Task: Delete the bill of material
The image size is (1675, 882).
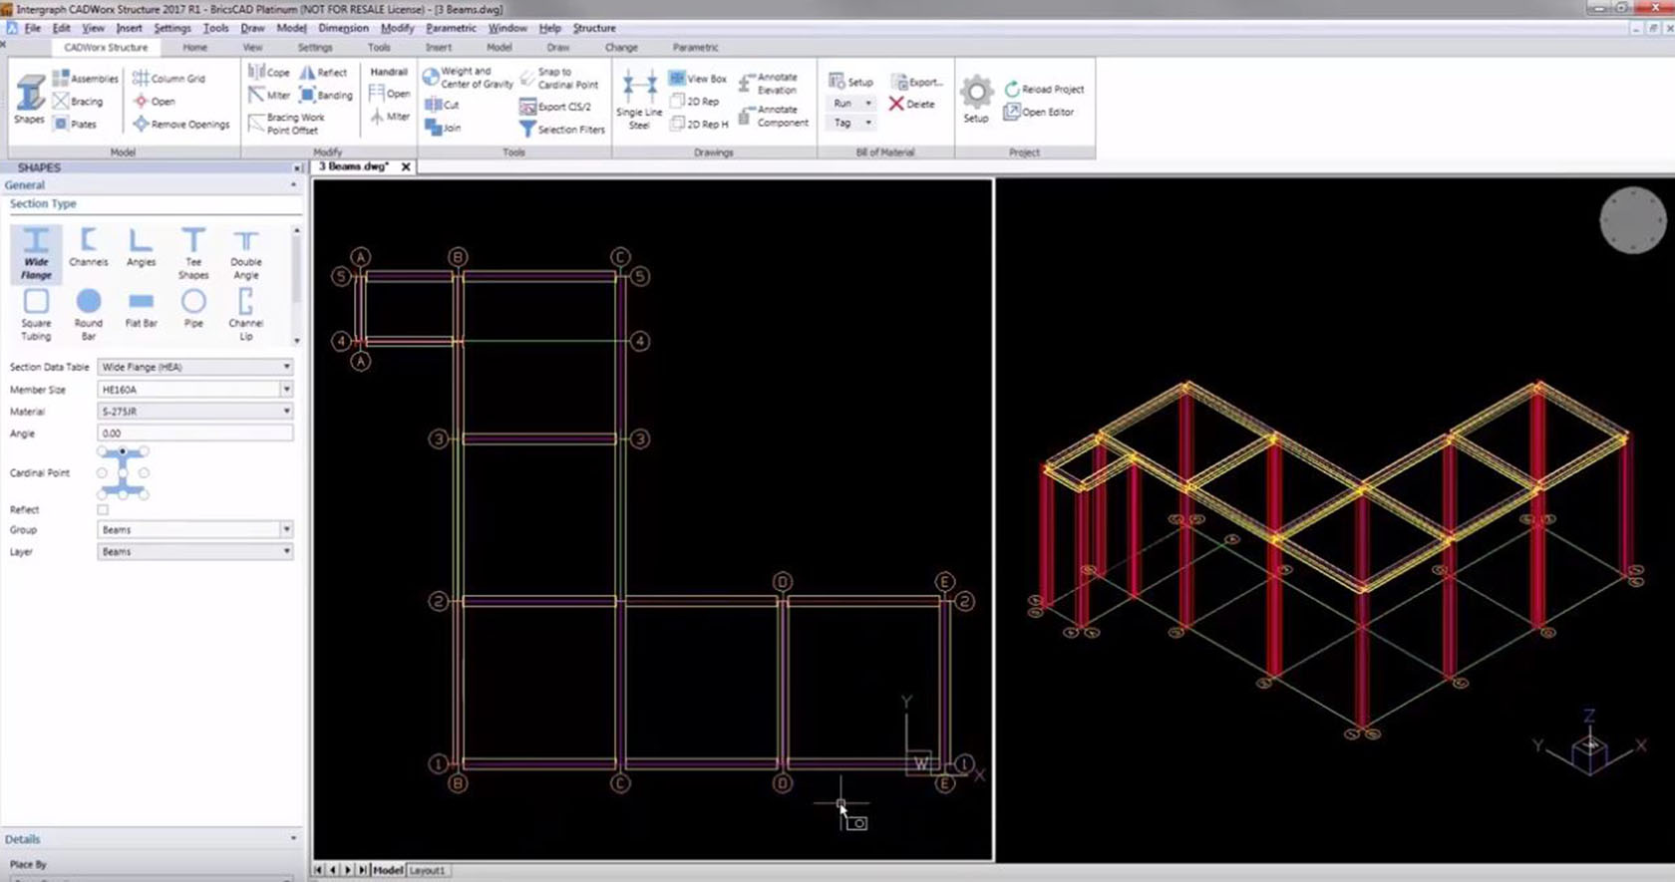Action: tap(911, 104)
